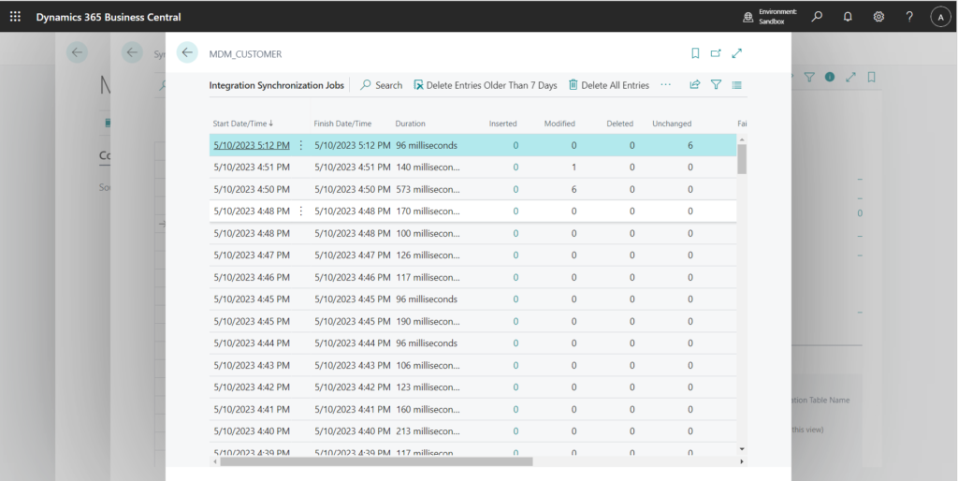958x481 pixels.
Task: Click Finish Date/Time column header
Action: (x=342, y=124)
